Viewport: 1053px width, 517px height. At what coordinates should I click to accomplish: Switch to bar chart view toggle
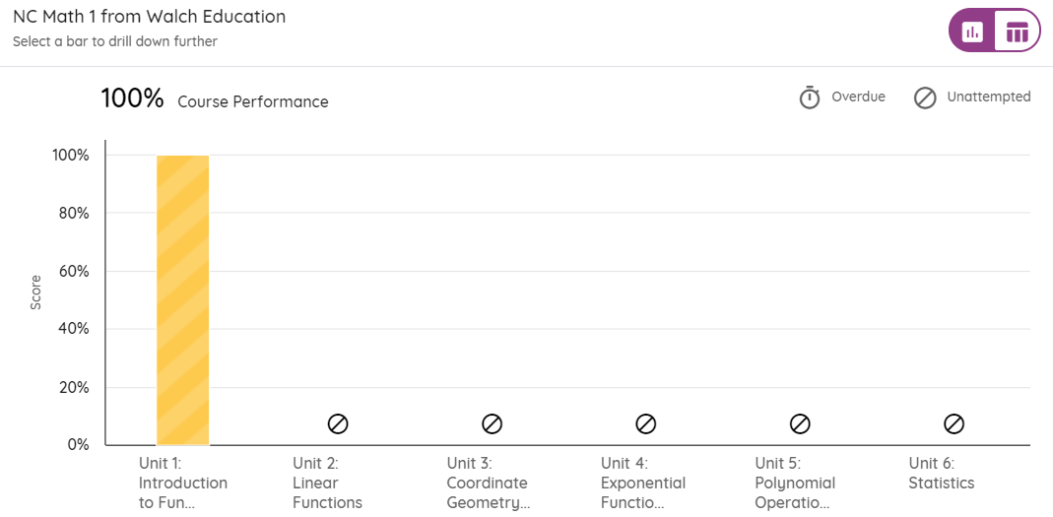[972, 31]
